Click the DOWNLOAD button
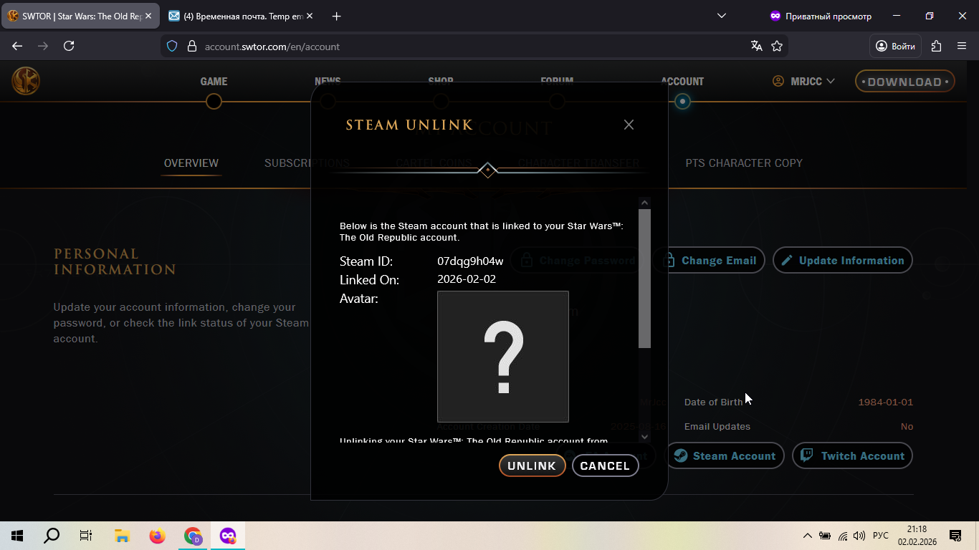The image size is (979, 550). (x=904, y=82)
